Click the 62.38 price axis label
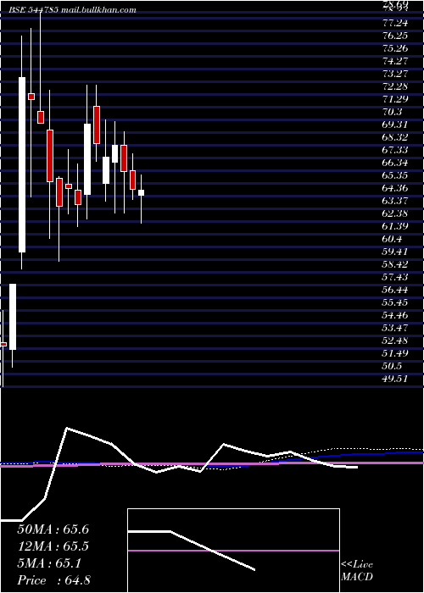424x593 pixels. coord(395,213)
